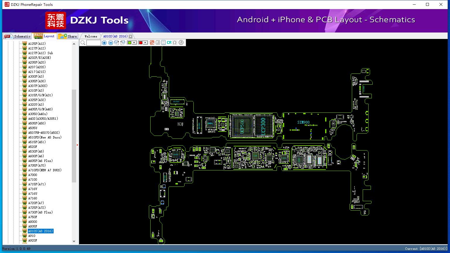Click the PADS icon beside A910
Viewport: 450px width, 253px height.
point(25,236)
